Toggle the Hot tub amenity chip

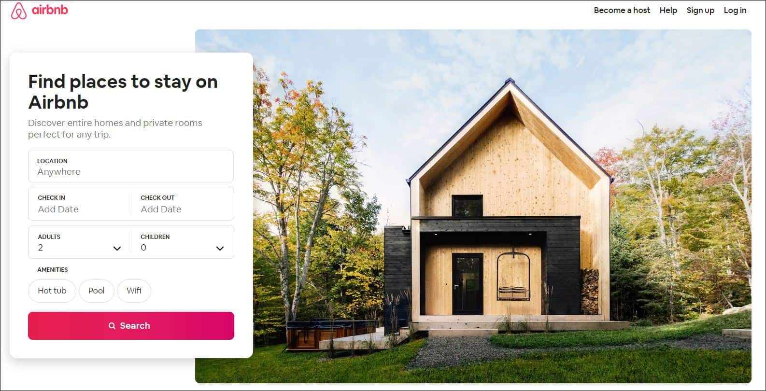point(52,291)
